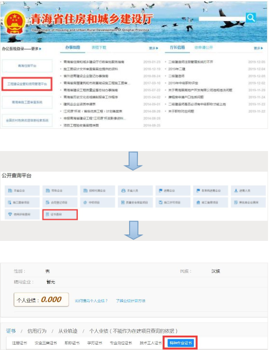Image resolution: width=270 pixels, height=350 pixels.
Task: Open 省外进青建设企业登记办事指南 article
Action: coord(86,76)
